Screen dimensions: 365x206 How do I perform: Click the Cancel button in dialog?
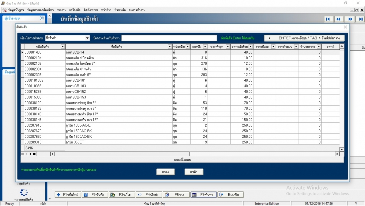[194, 172]
